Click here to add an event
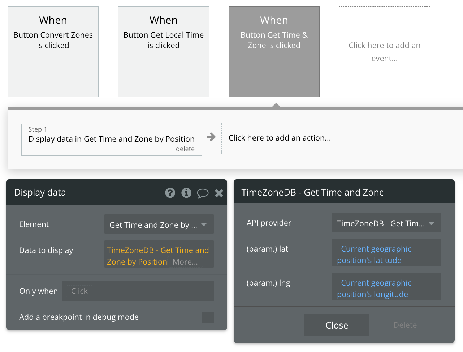 pos(385,52)
